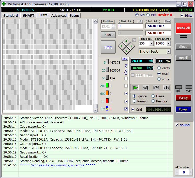Click the Rd indicator lamp
This screenshot has width=195, height=178.
(x=178, y=87)
